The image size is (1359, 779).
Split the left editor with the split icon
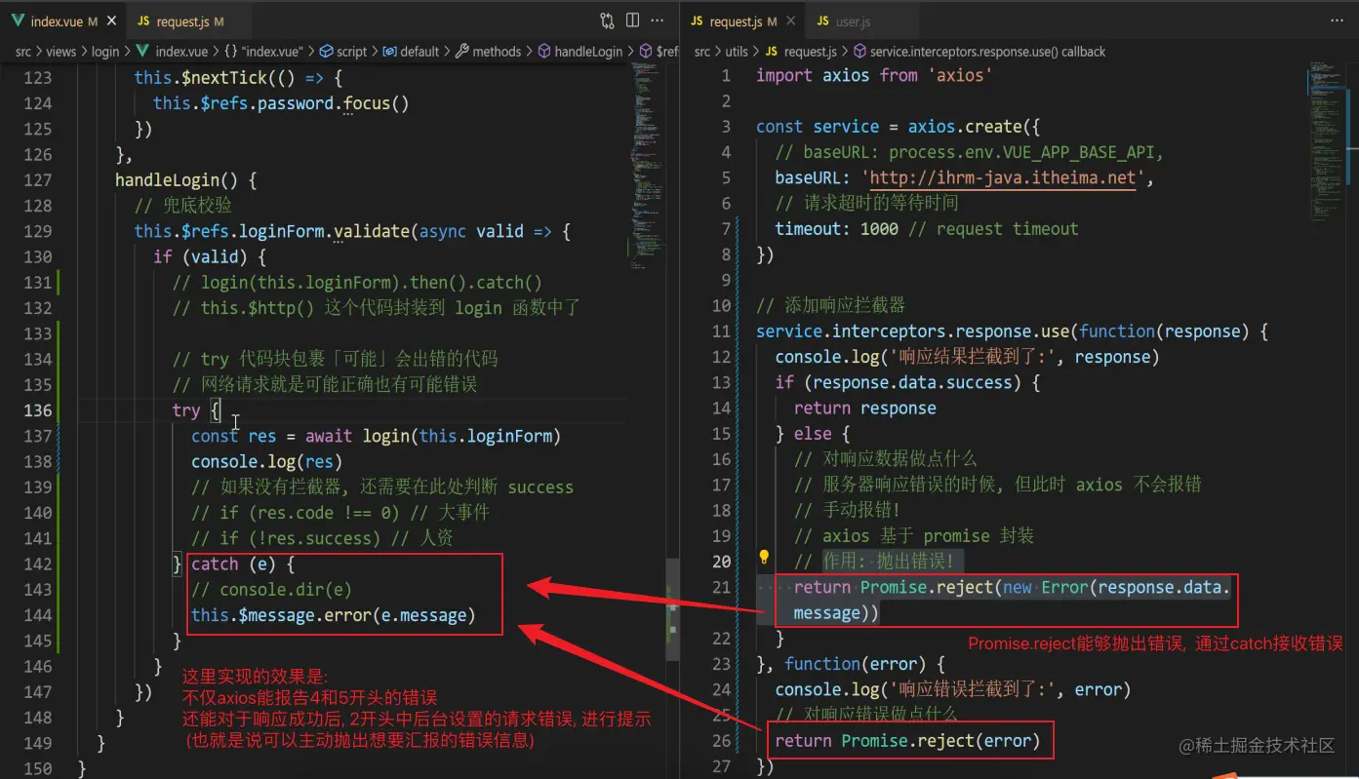(632, 20)
